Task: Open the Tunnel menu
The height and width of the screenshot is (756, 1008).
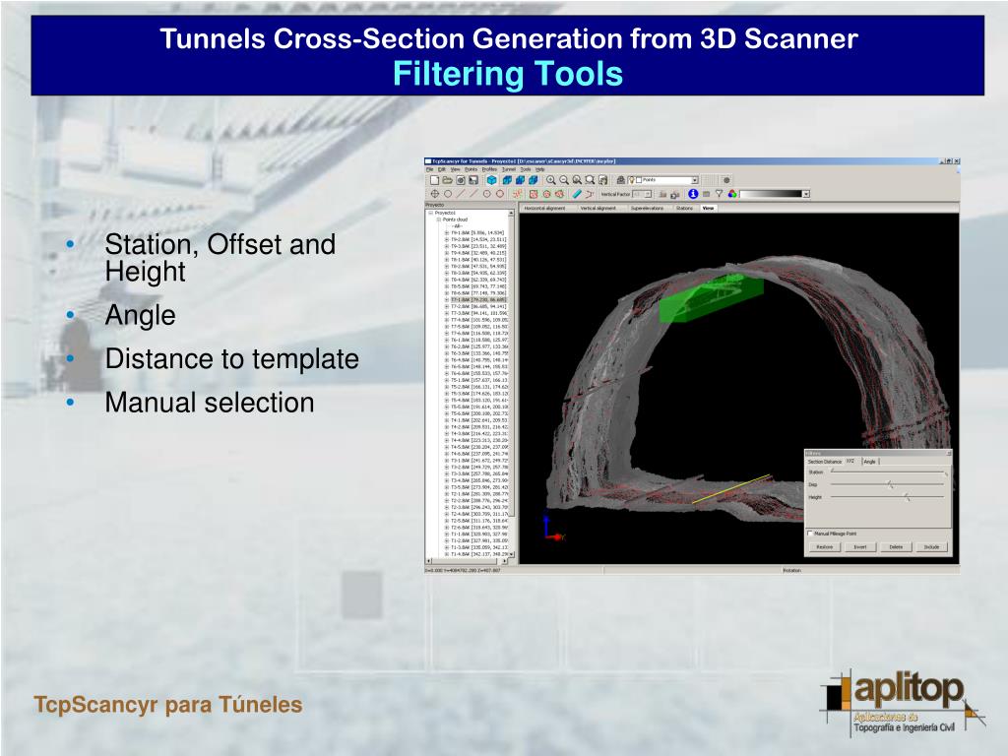Action: click(509, 169)
